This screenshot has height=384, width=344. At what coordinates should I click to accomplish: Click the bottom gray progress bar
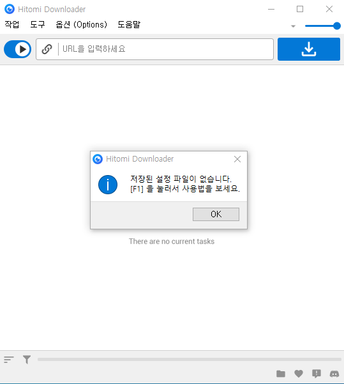190,359
